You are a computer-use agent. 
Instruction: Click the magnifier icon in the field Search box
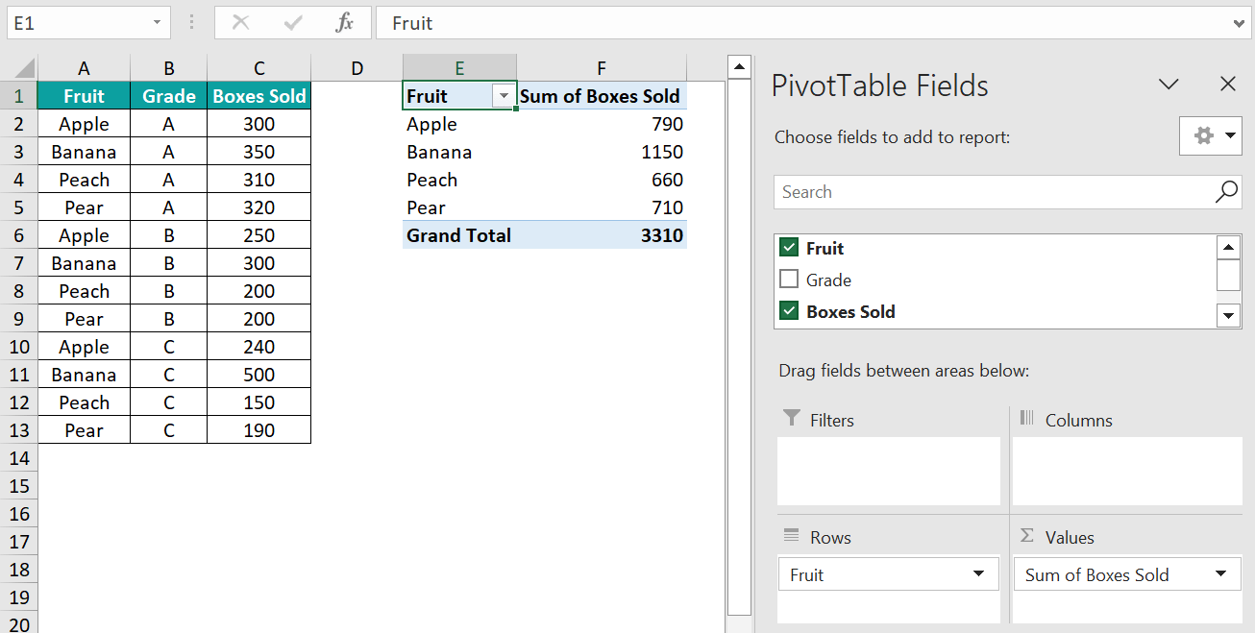click(1226, 192)
